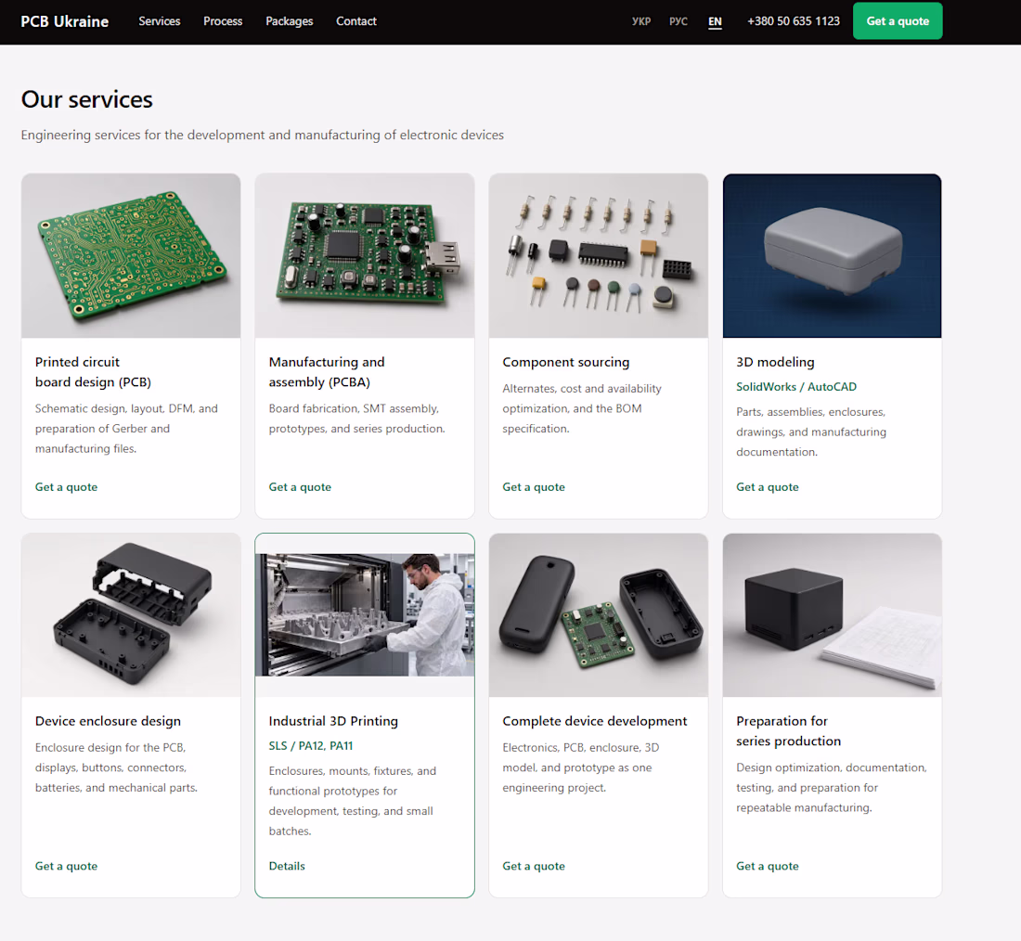Click the Complete device development title

tap(594, 721)
